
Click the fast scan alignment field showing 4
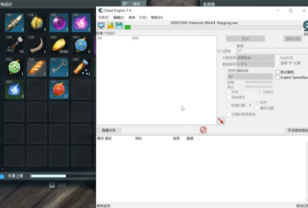[x=250, y=106]
